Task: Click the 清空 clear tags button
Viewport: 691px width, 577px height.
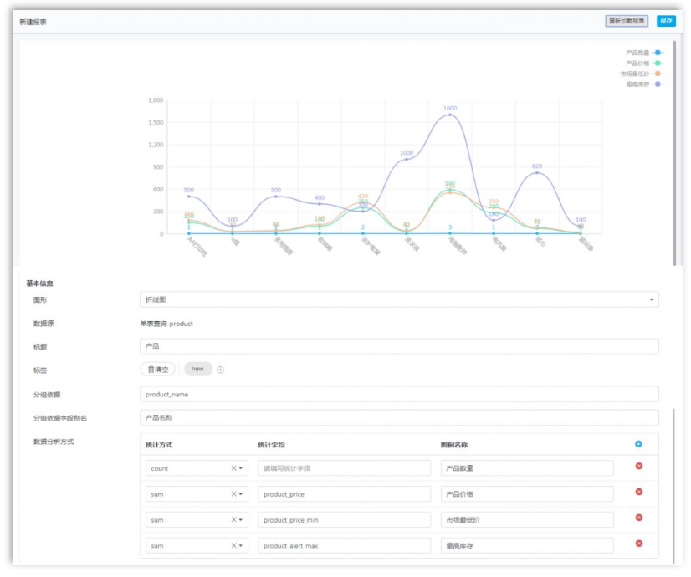Action: [158, 369]
